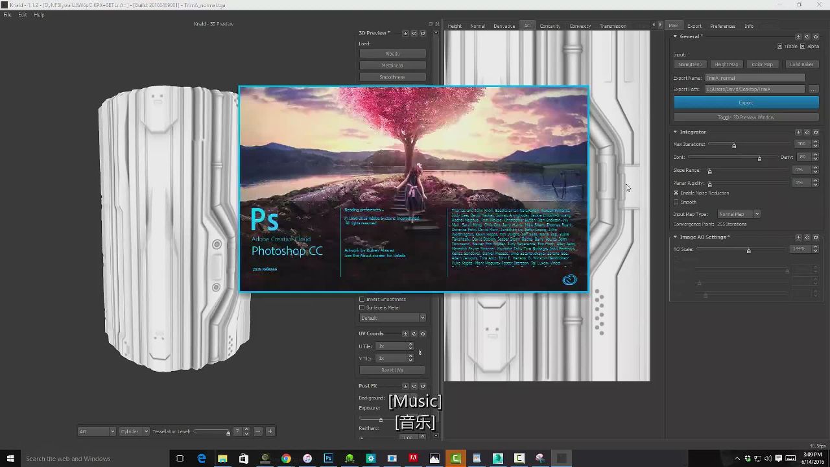Toggle the Alpha checkbox
The height and width of the screenshot is (467, 830).
tap(802, 47)
